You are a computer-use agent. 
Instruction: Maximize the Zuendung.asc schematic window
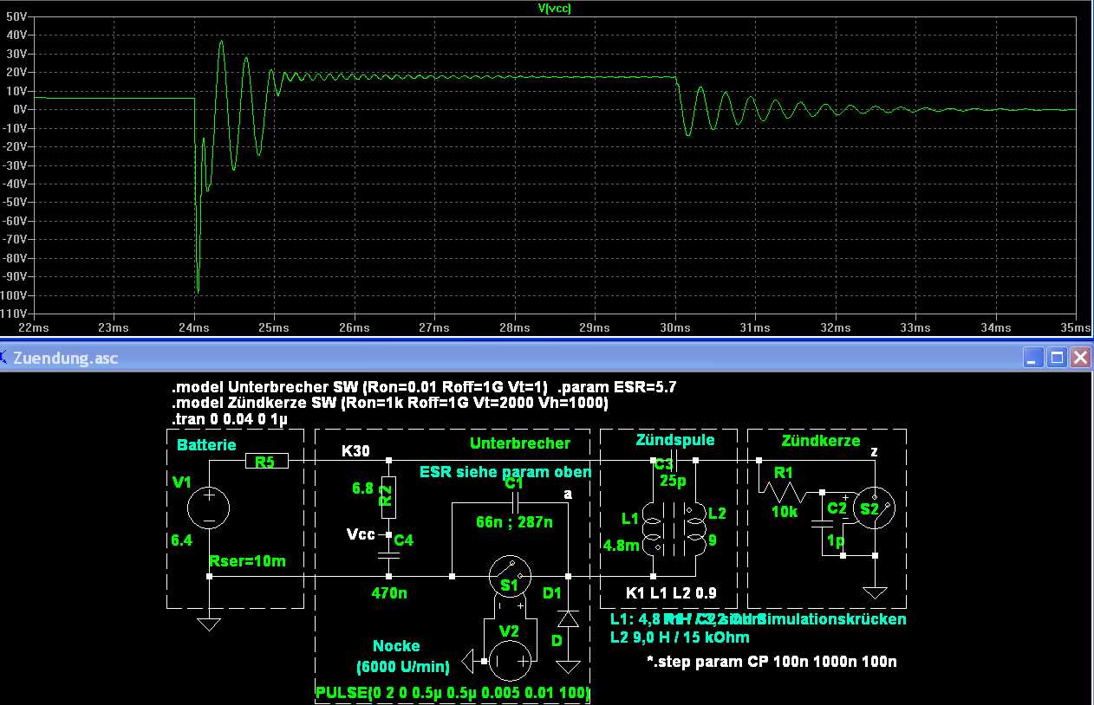pos(1057,357)
